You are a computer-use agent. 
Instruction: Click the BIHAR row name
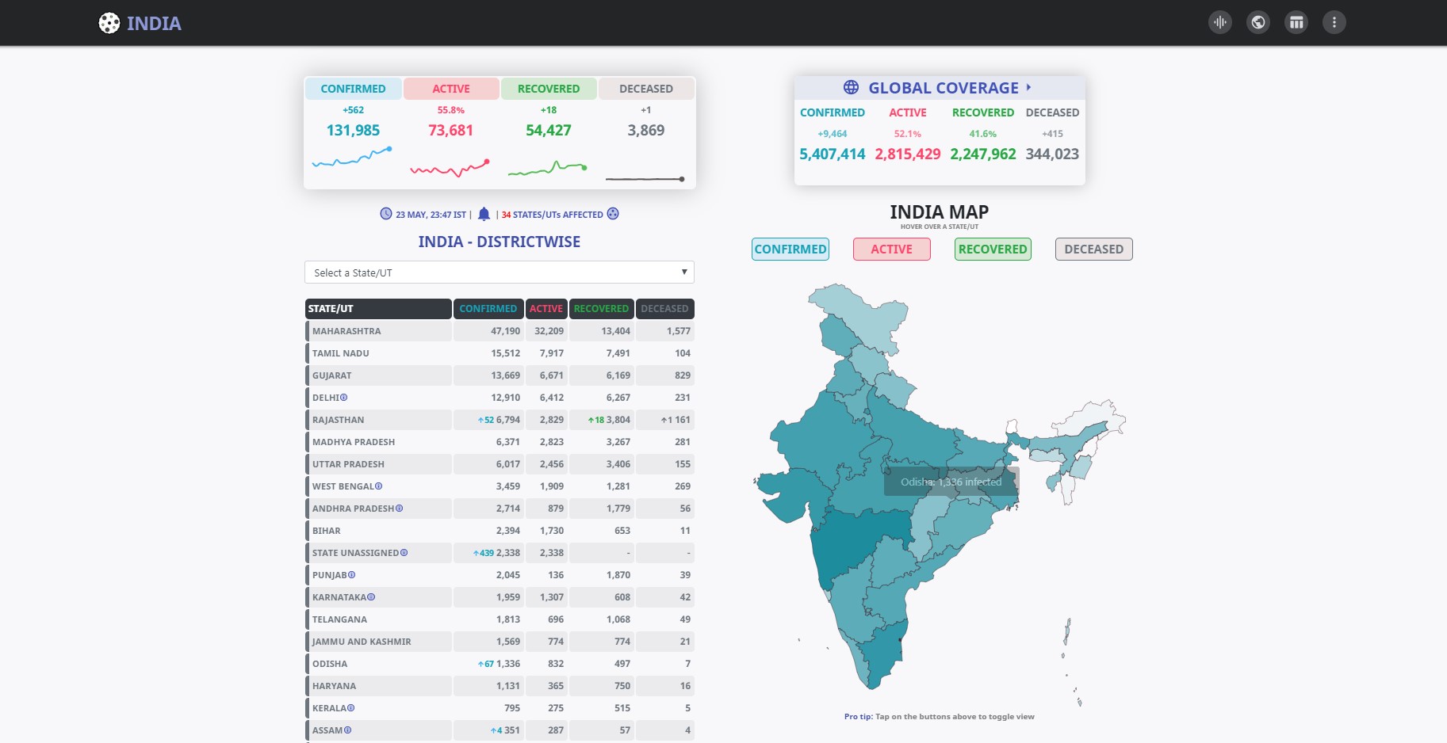coord(327,531)
